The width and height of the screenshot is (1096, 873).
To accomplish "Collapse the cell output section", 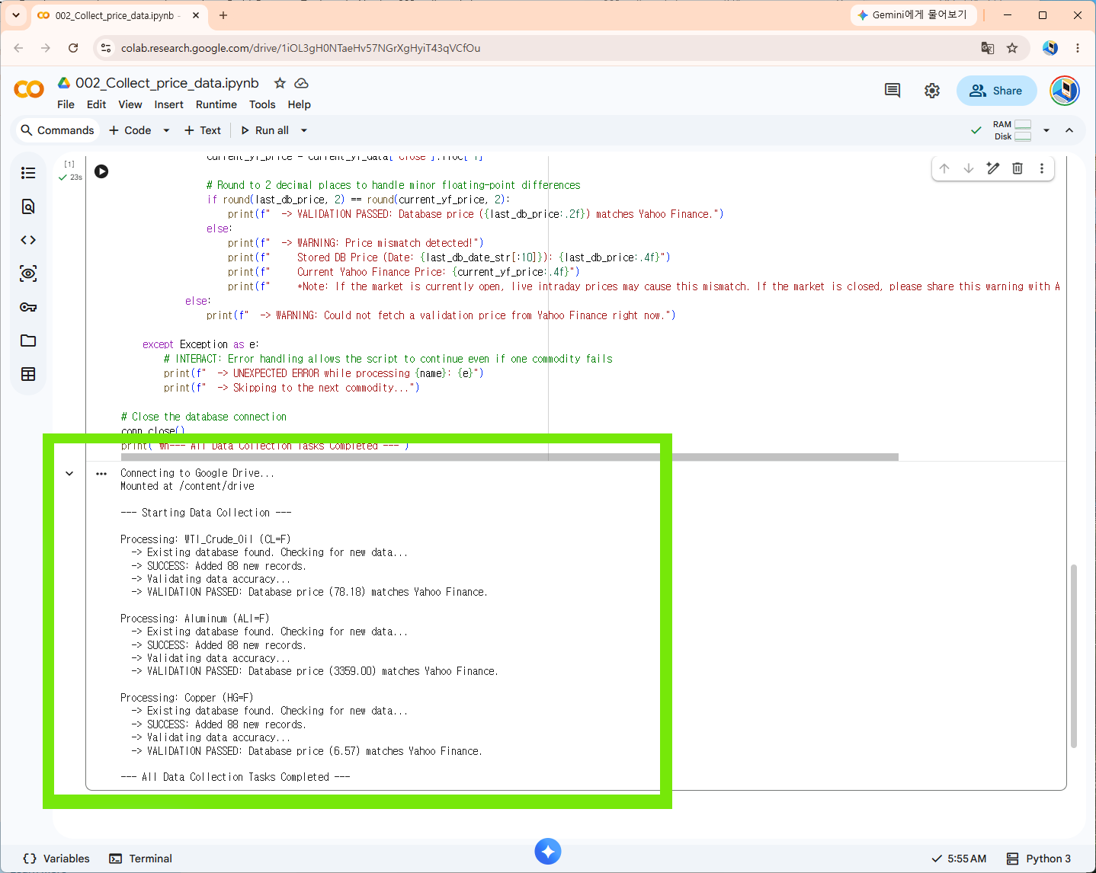I will tap(69, 474).
